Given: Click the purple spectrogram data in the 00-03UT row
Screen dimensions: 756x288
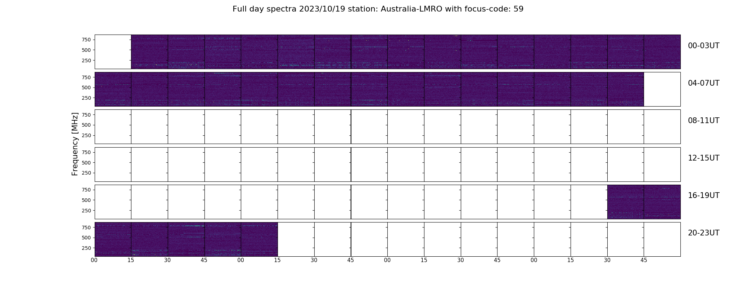Looking at the screenshot, I should point(406,52).
